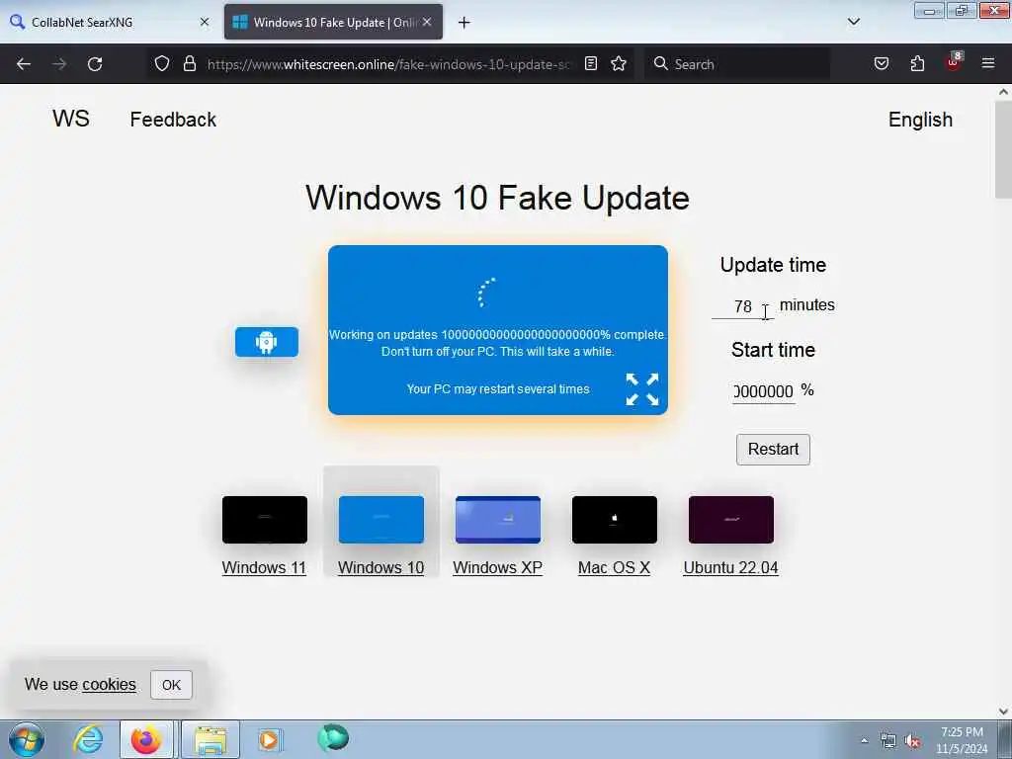
Task: Open the Windows 11 text link
Action: tap(264, 567)
